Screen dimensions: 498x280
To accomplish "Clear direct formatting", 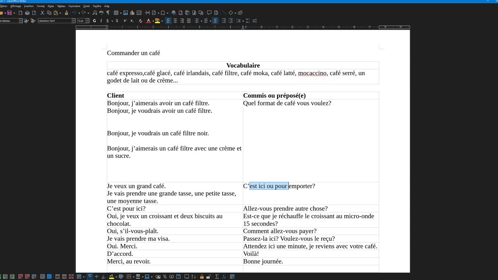I will 140,21.
